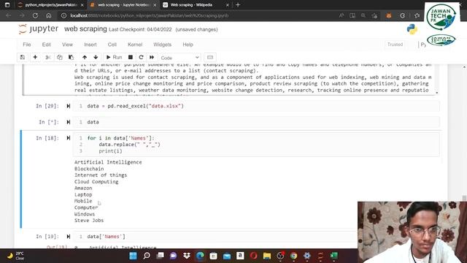Go back in browser history
This screenshot has height=263, width=467.
(8, 15)
